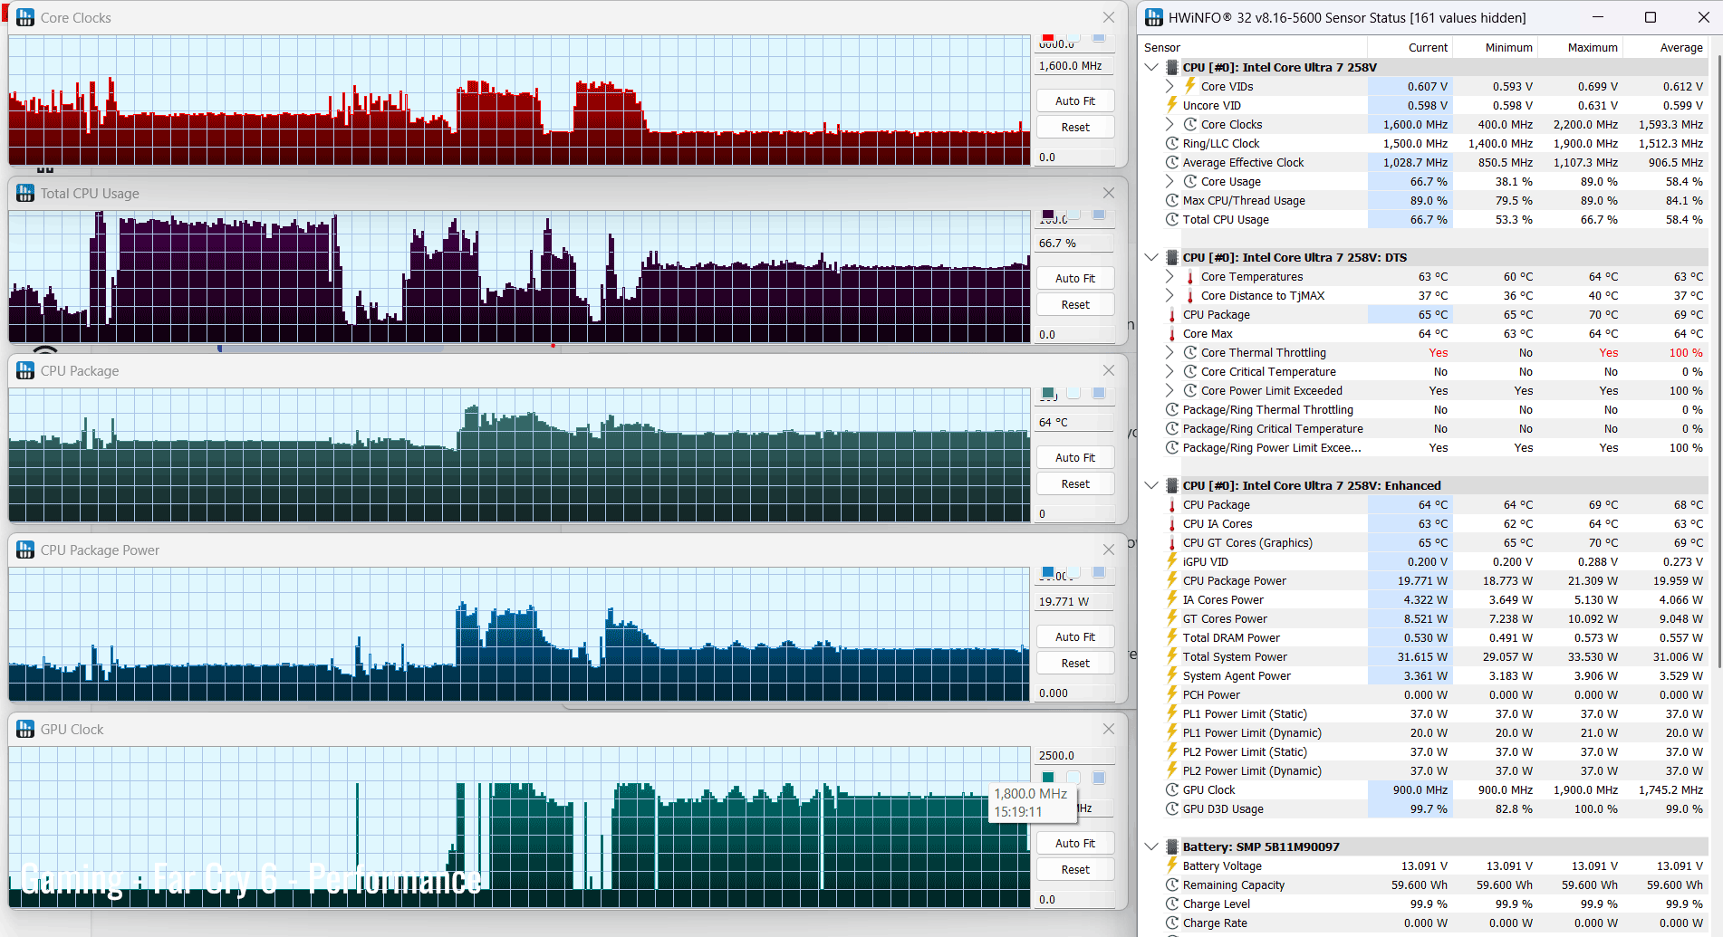Click the HWiNFO icon in GPU Clock window title
This screenshot has height=937, width=1723.
point(25,729)
